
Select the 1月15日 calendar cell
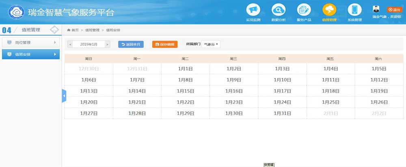point(186,91)
